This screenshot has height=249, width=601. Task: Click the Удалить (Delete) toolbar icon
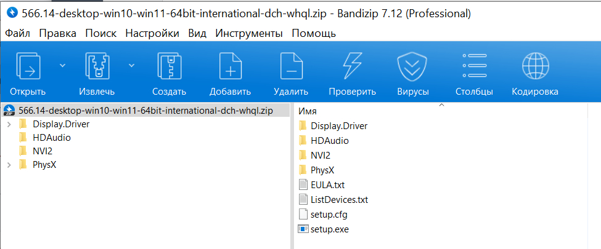click(x=292, y=66)
